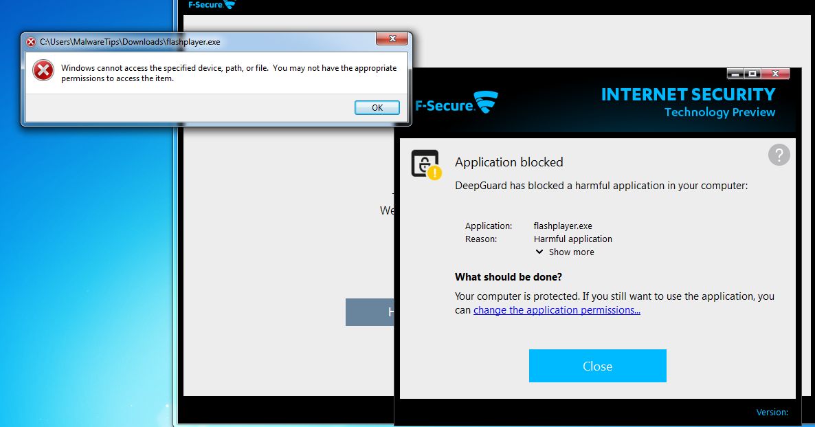The image size is (815, 427).
Task: Click the Application blocked lock icon
Action: coord(426,164)
